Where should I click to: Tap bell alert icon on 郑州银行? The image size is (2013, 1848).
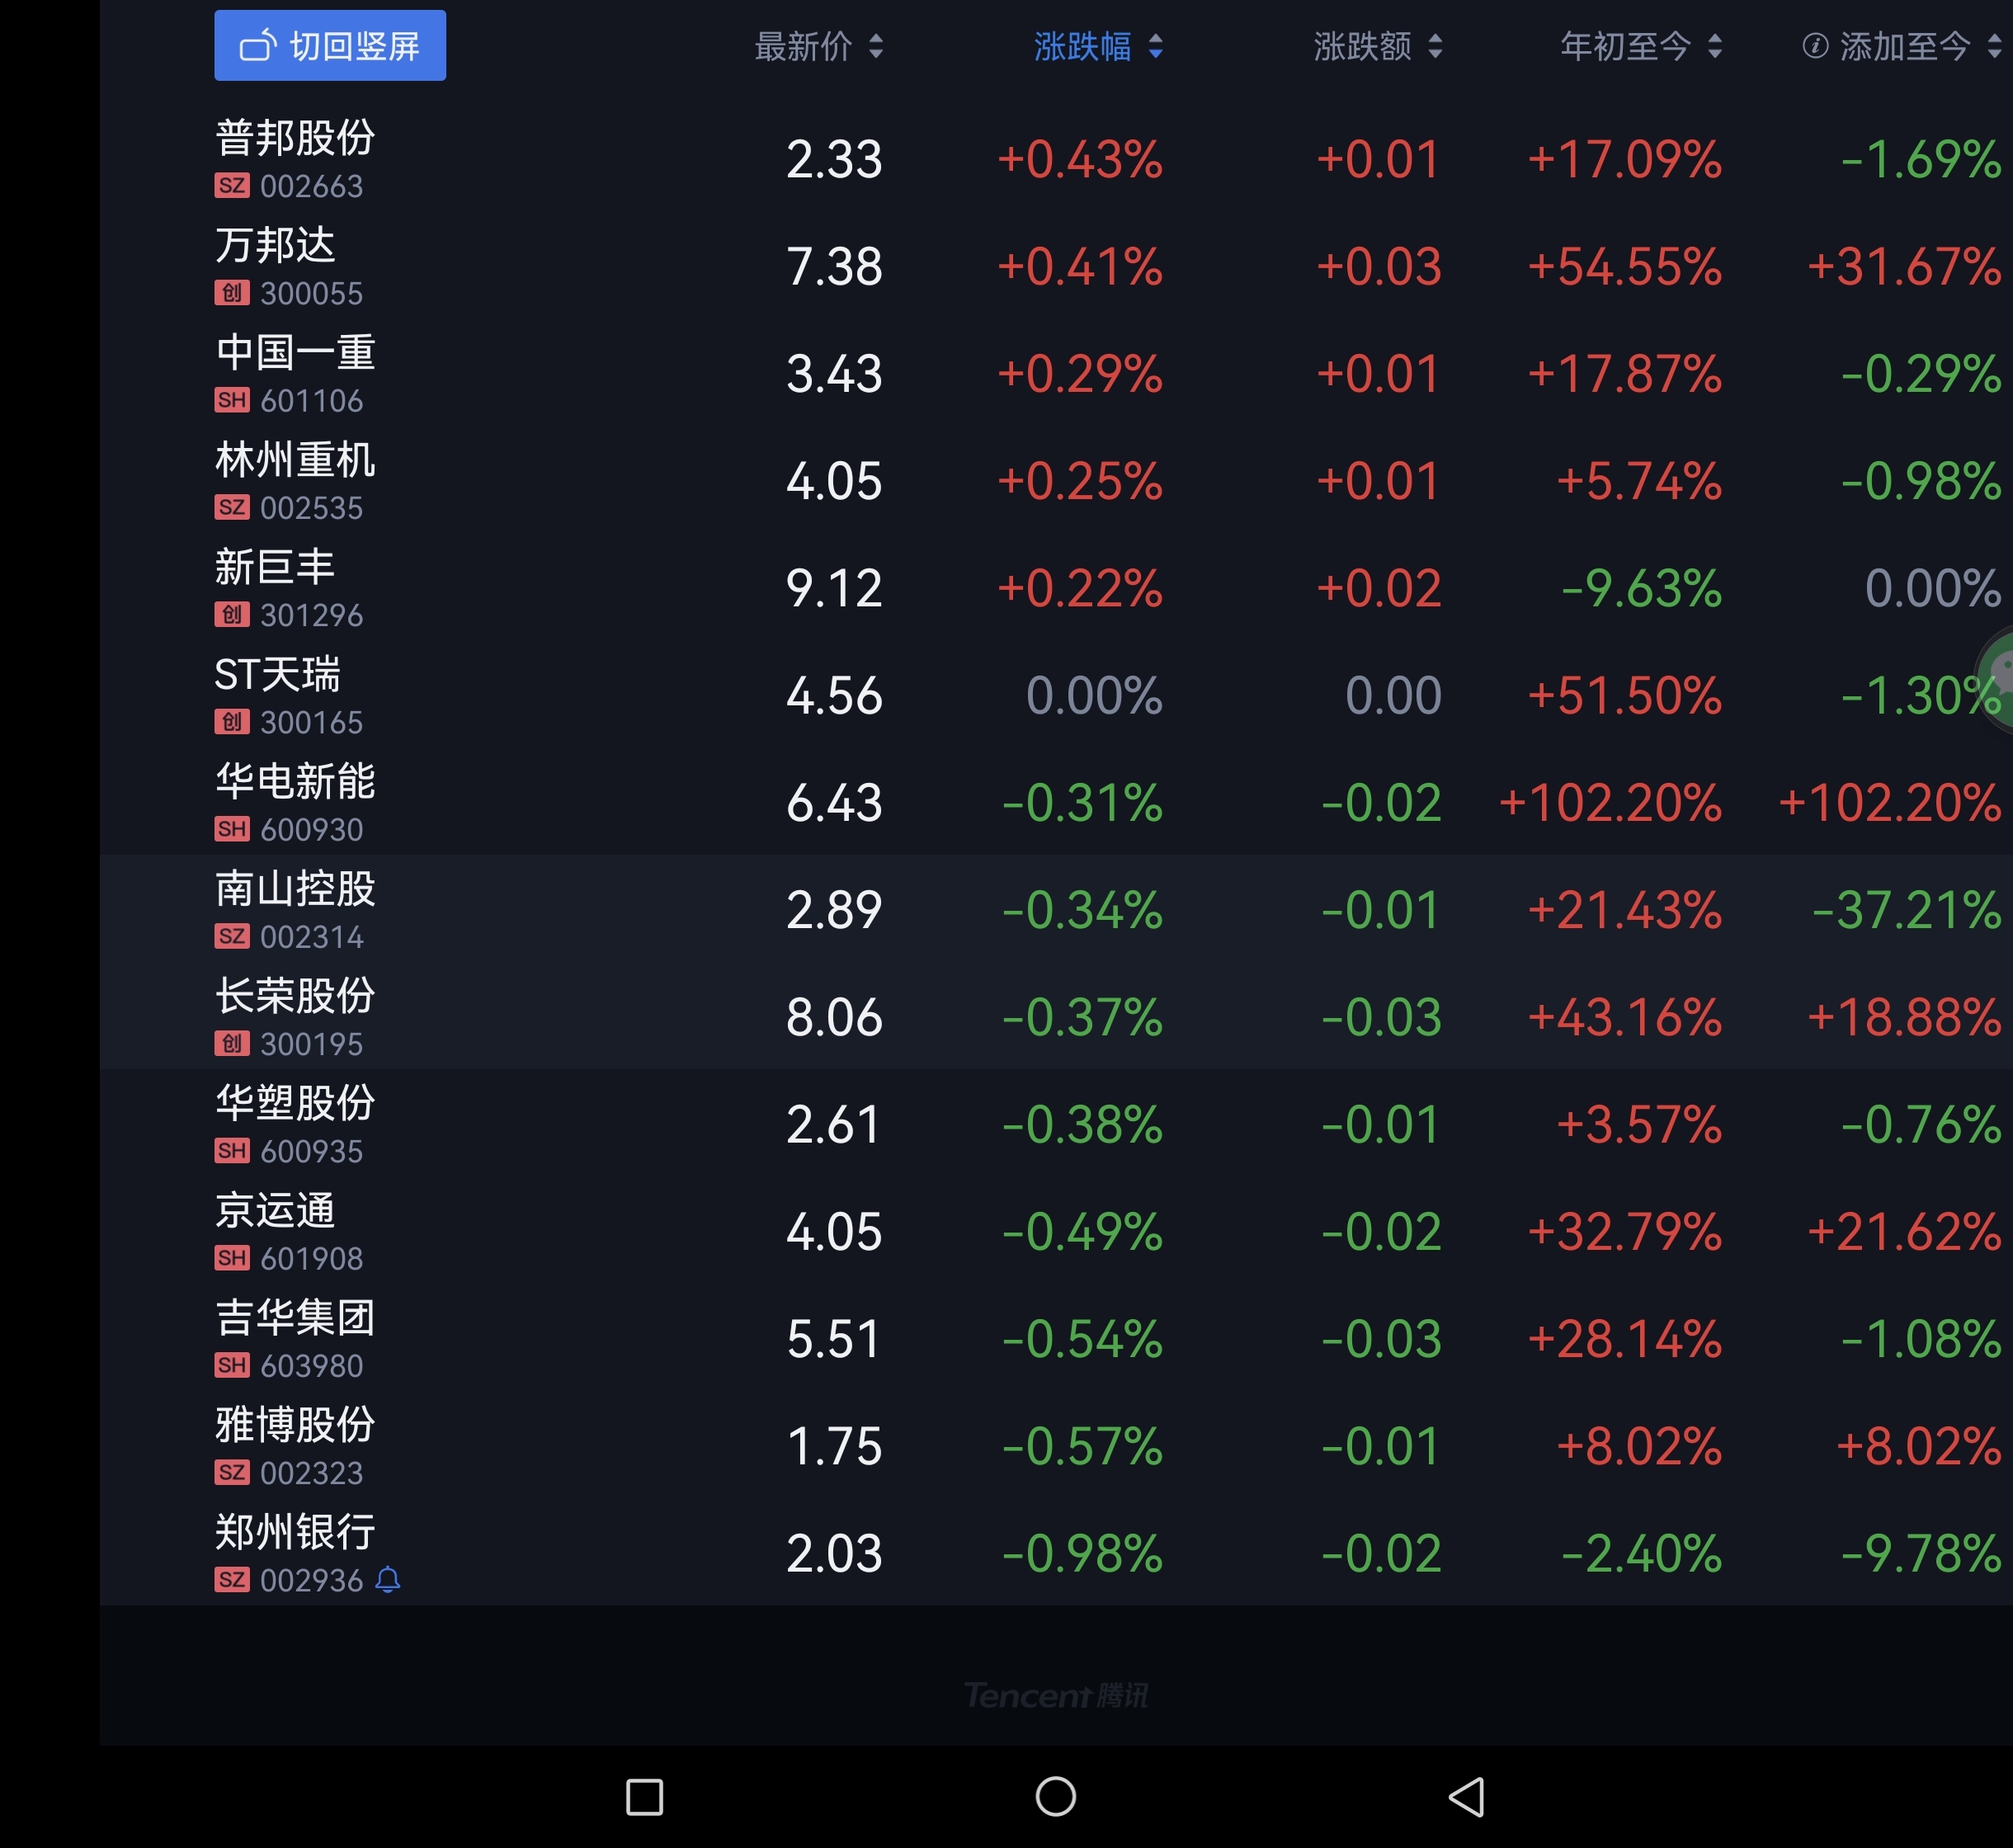[388, 1580]
